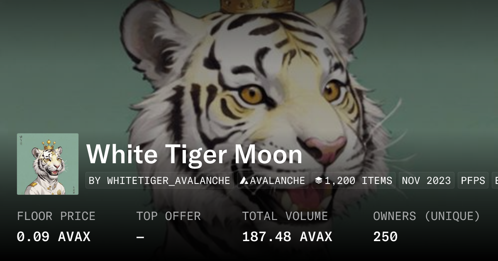
Task: Click the TOTAL VOLUME label
Action: tap(285, 216)
